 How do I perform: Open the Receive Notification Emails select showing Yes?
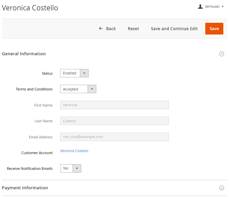pyautogui.click(x=67, y=168)
